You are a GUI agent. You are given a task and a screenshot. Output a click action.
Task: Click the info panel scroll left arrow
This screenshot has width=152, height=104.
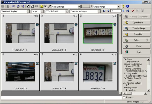[125, 93]
